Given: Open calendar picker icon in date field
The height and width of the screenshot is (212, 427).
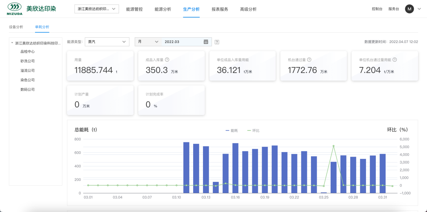Looking at the screenshot, I should pyautogui.click(x=206, y=42).
